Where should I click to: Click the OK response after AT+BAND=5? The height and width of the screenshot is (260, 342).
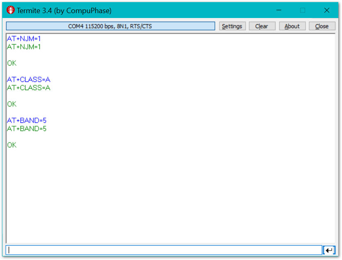(x=12, y=145)
